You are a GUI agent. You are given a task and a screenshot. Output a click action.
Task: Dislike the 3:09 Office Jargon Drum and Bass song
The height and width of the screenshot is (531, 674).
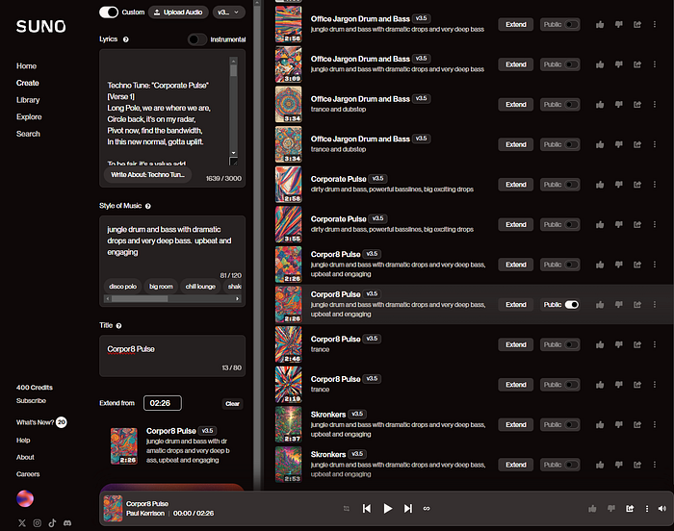(618, 64)
